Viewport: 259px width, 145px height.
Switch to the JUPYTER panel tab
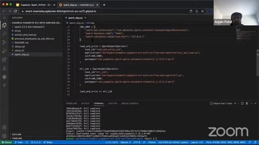pos(113,104)
